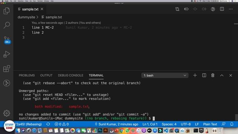This screenshot has width=238, height=134.
Task: Click Open Changes compare icon in editor toolbar
Action: click(x=177, y=9)
